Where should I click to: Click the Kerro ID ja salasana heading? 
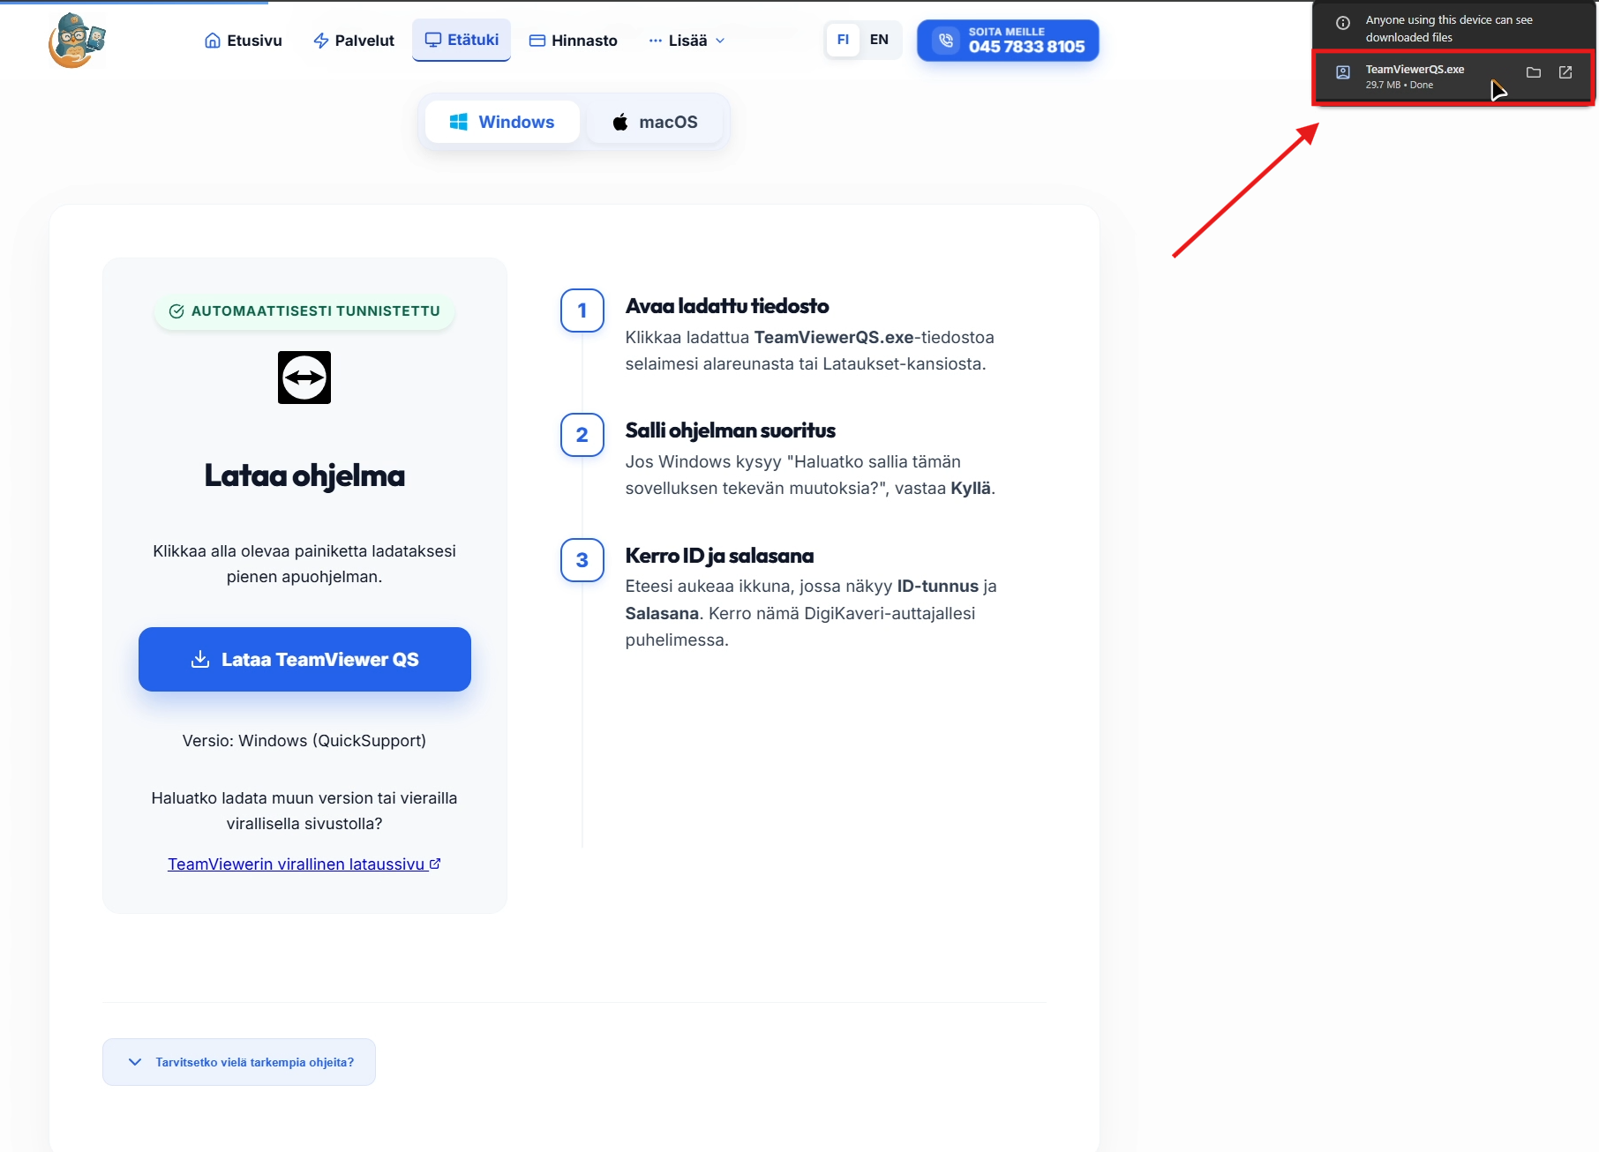pos(720,556)
